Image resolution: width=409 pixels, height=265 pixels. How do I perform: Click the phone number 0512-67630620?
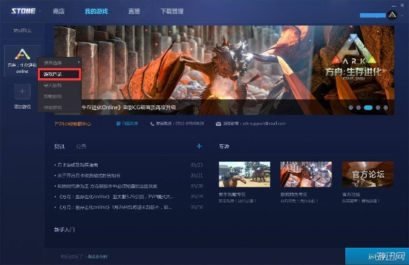pos(190,123)
